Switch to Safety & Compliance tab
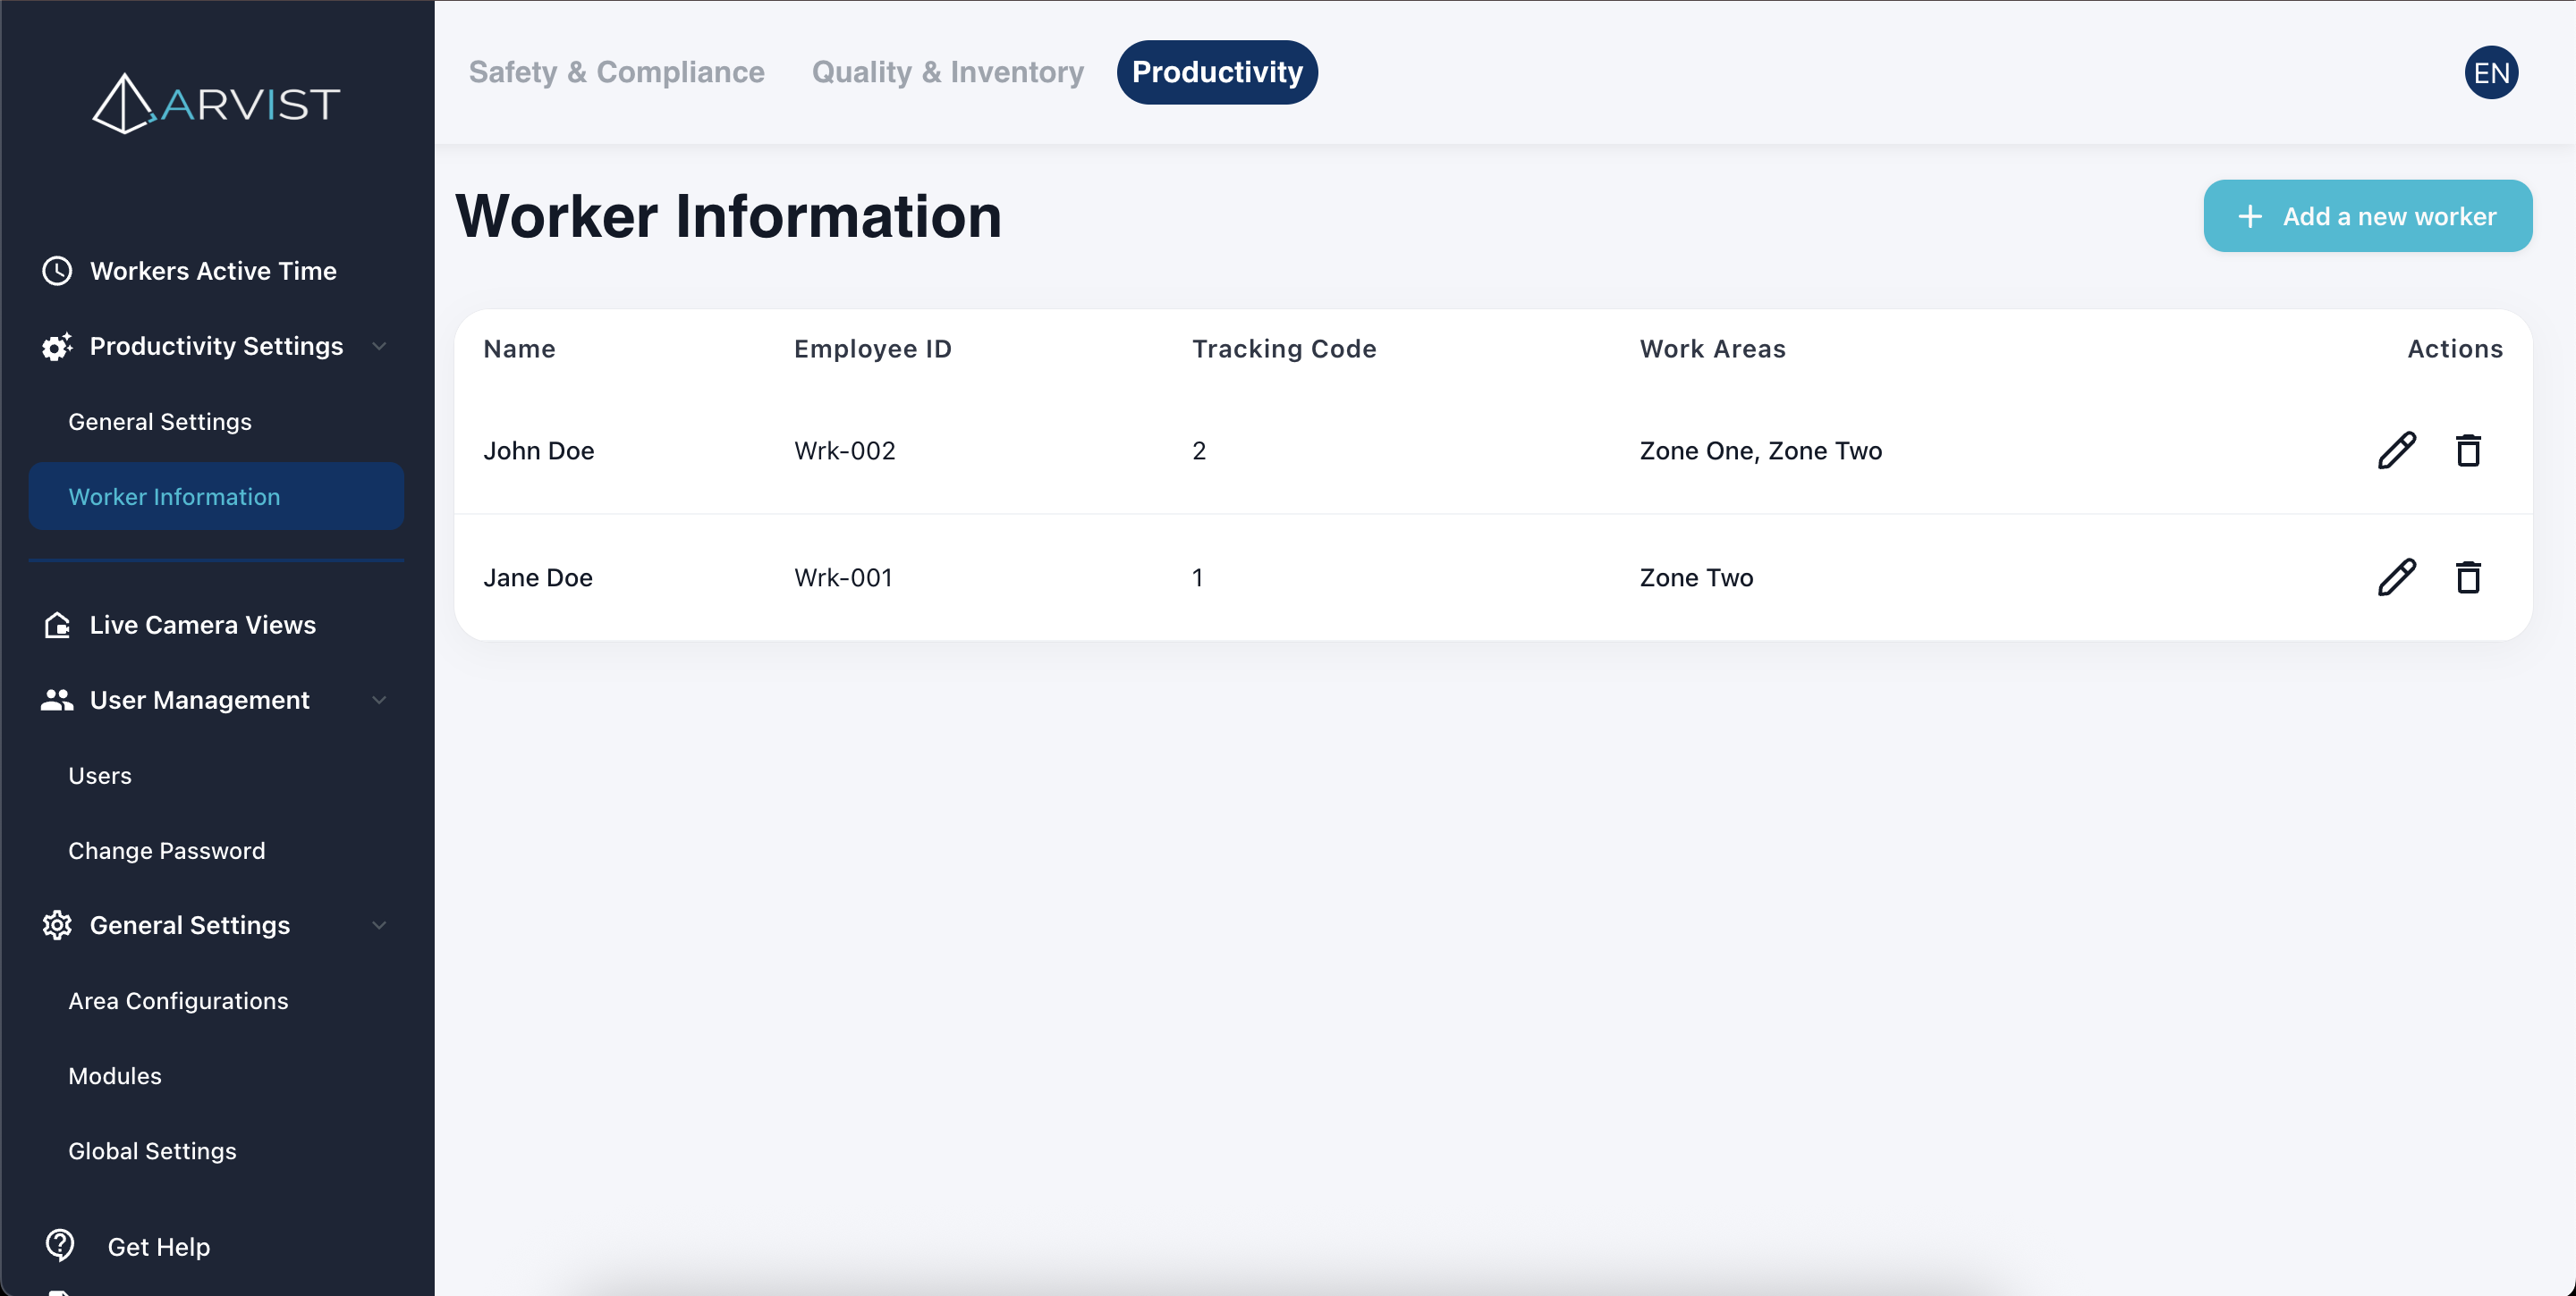The width and height of the screenshot is (2576, 1296). 616,72
